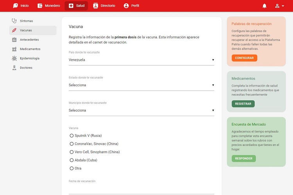Select Abdala (Cuba) radio button
Screen dimensions: 293x195
point(71,160)
